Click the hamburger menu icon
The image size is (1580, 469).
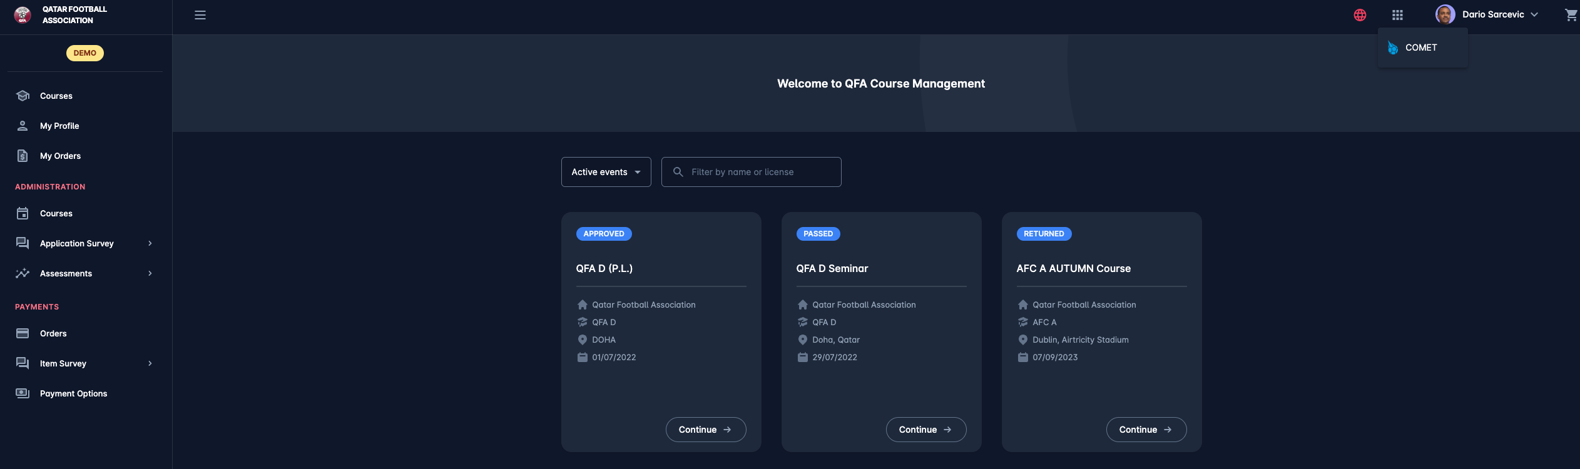click(200, 15)
